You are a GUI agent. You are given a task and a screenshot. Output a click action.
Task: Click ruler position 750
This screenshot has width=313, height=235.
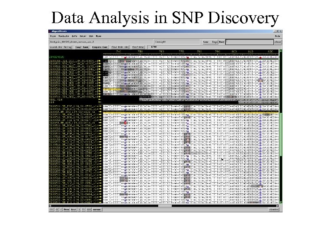tap(140, 51)
